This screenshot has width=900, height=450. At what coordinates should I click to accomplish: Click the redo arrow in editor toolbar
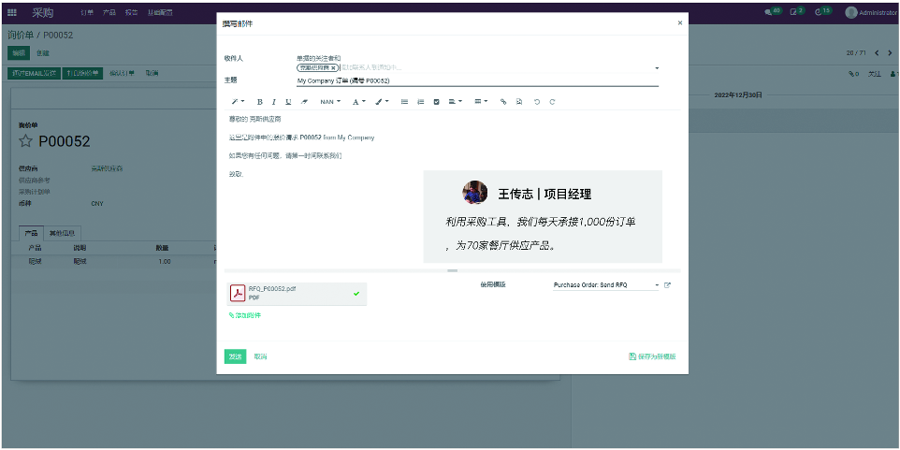pyautogui.click(x=552, y=101)
